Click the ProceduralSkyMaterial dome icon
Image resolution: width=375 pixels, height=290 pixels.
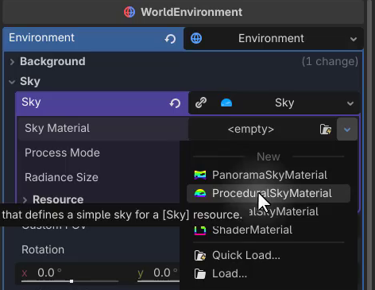200,193
